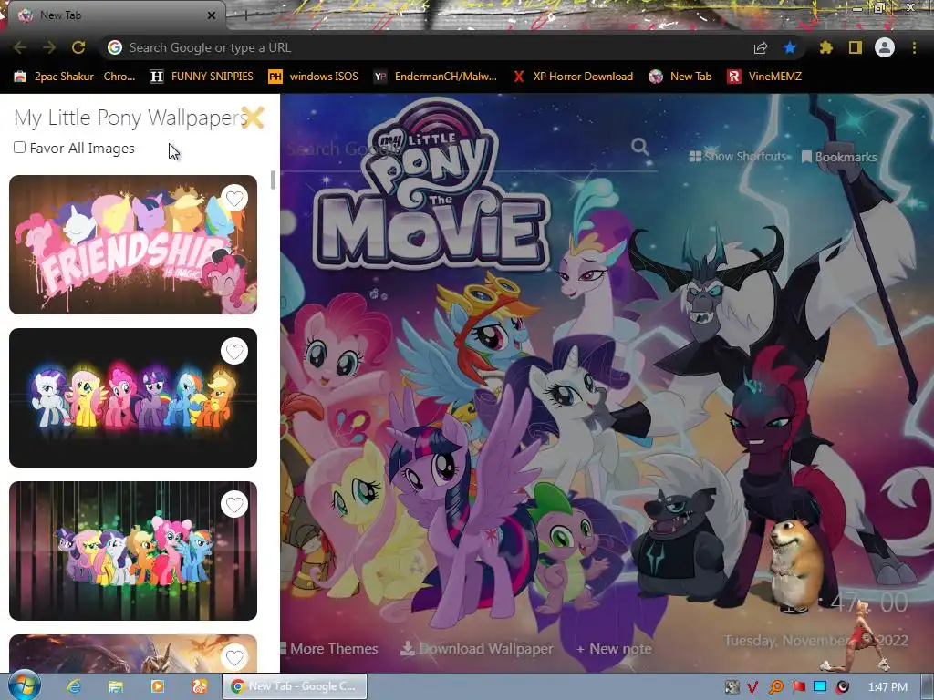Open the windows ISOS bookmark
The image size is (934, 700).
pyautogui.click(x=314, y=77)
